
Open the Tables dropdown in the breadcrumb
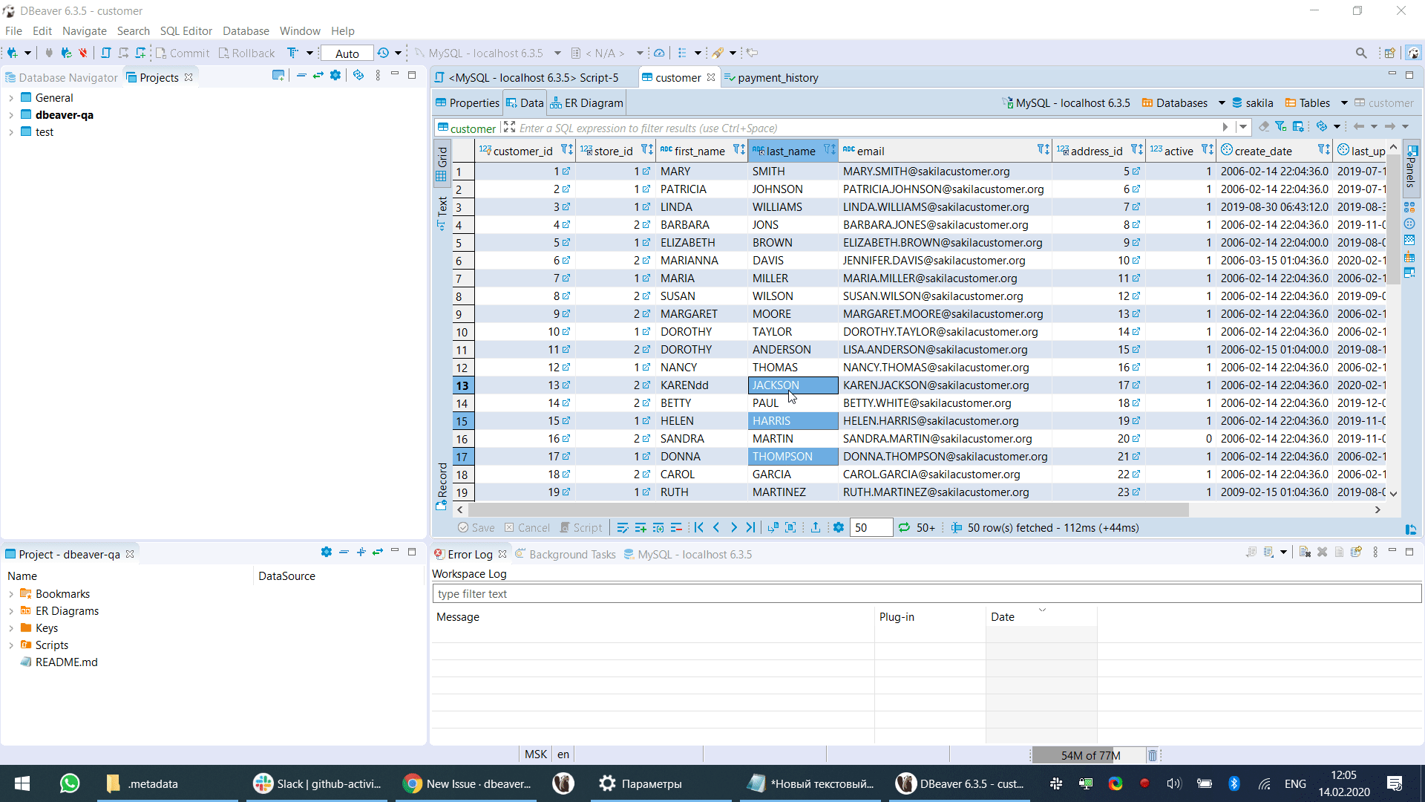[x=1345, y=102]
